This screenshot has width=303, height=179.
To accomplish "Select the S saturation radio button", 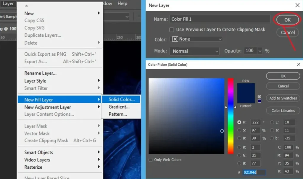I will pos(239,130).
